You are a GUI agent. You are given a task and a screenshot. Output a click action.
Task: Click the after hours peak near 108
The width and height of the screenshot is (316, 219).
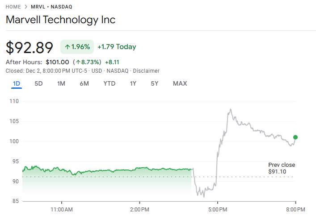(230, 109)
